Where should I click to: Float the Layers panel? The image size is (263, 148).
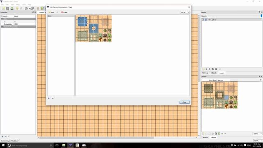pos(259,12)
